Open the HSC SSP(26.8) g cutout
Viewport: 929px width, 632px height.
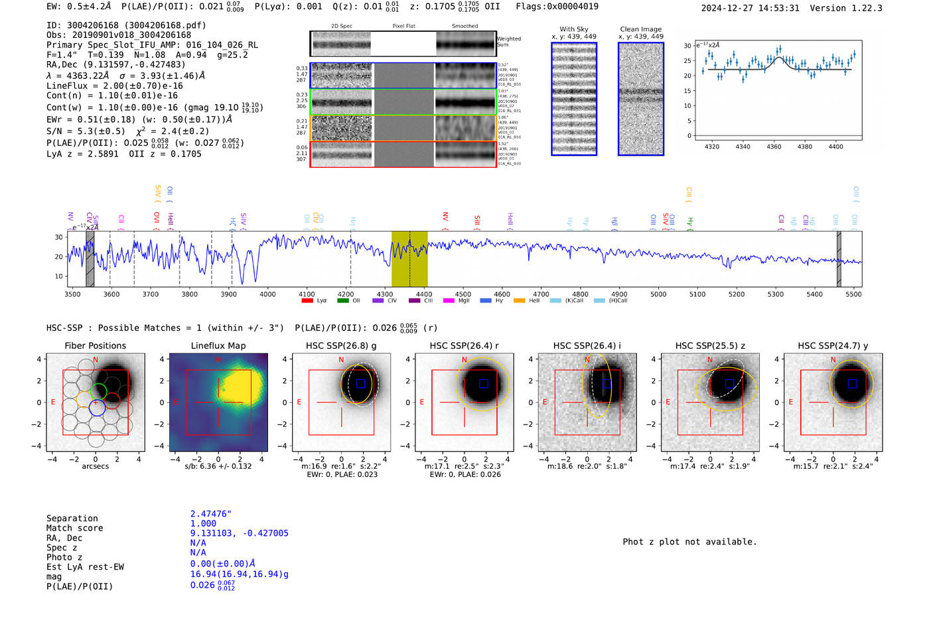pos(341,402)
